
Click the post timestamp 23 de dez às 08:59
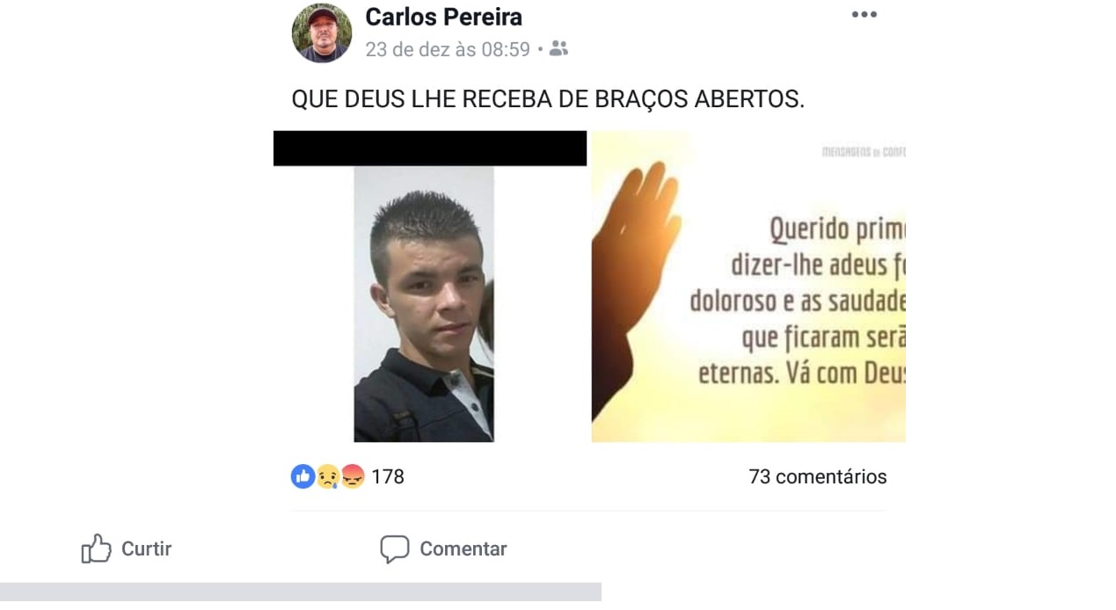448,49
